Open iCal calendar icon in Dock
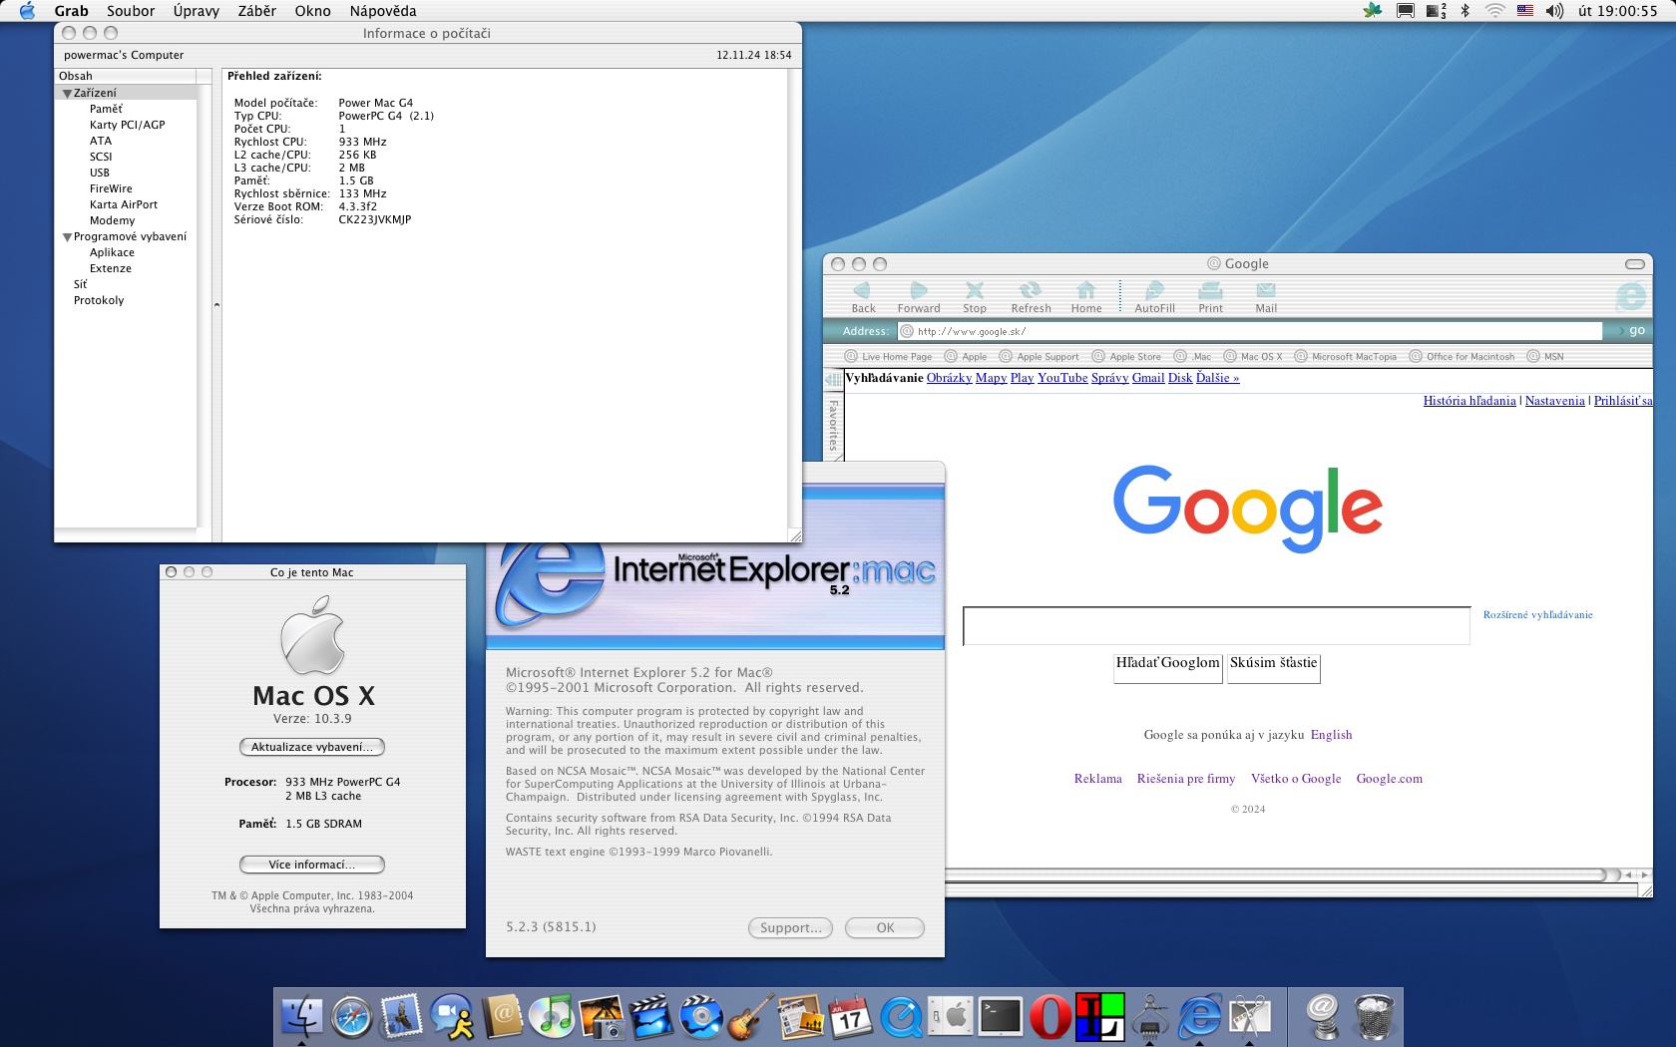This screenshot has width=1676, height=1047. point(851,1017)
